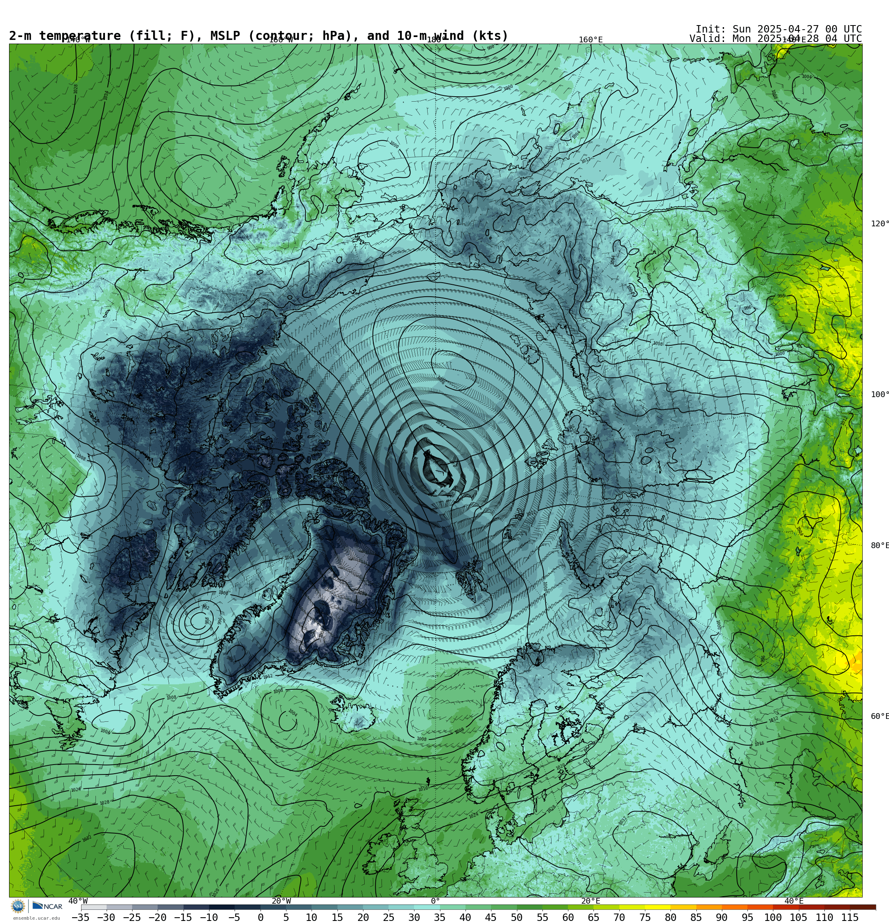Click the −35 colorbar tick label
The image size is (889, 923).
click(x=81, y=917)
